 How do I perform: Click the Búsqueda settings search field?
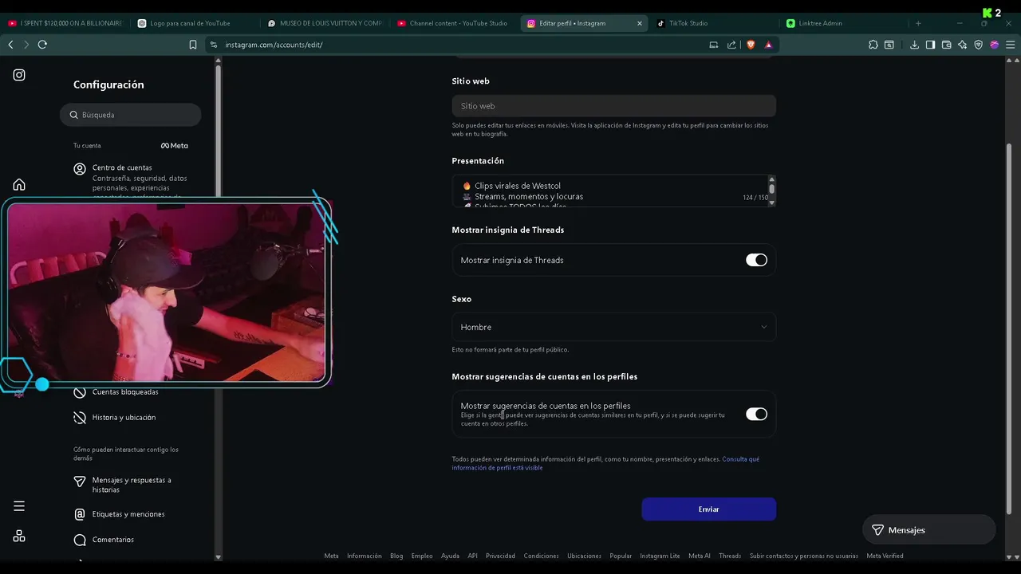click(131, 115)
